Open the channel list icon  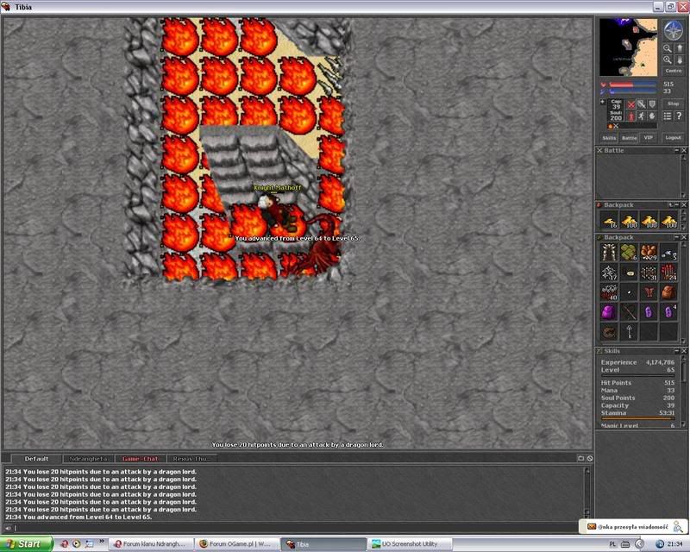pyautogui.click(x=580, y=458)
